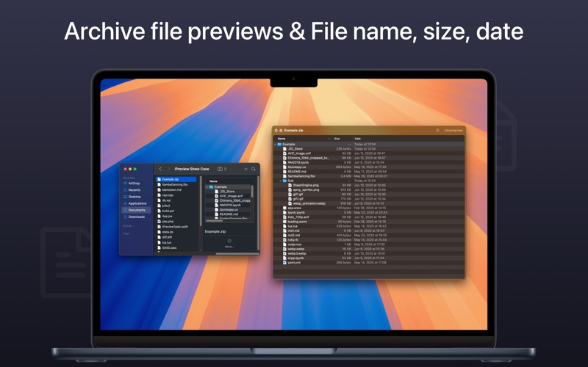Click the share icon in the preview window
The image size is (588, 367).
point(437,131)
